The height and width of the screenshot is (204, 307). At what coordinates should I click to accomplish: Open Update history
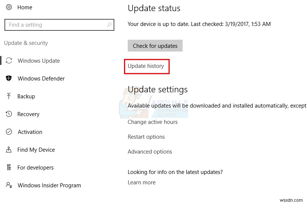[146, 66]
